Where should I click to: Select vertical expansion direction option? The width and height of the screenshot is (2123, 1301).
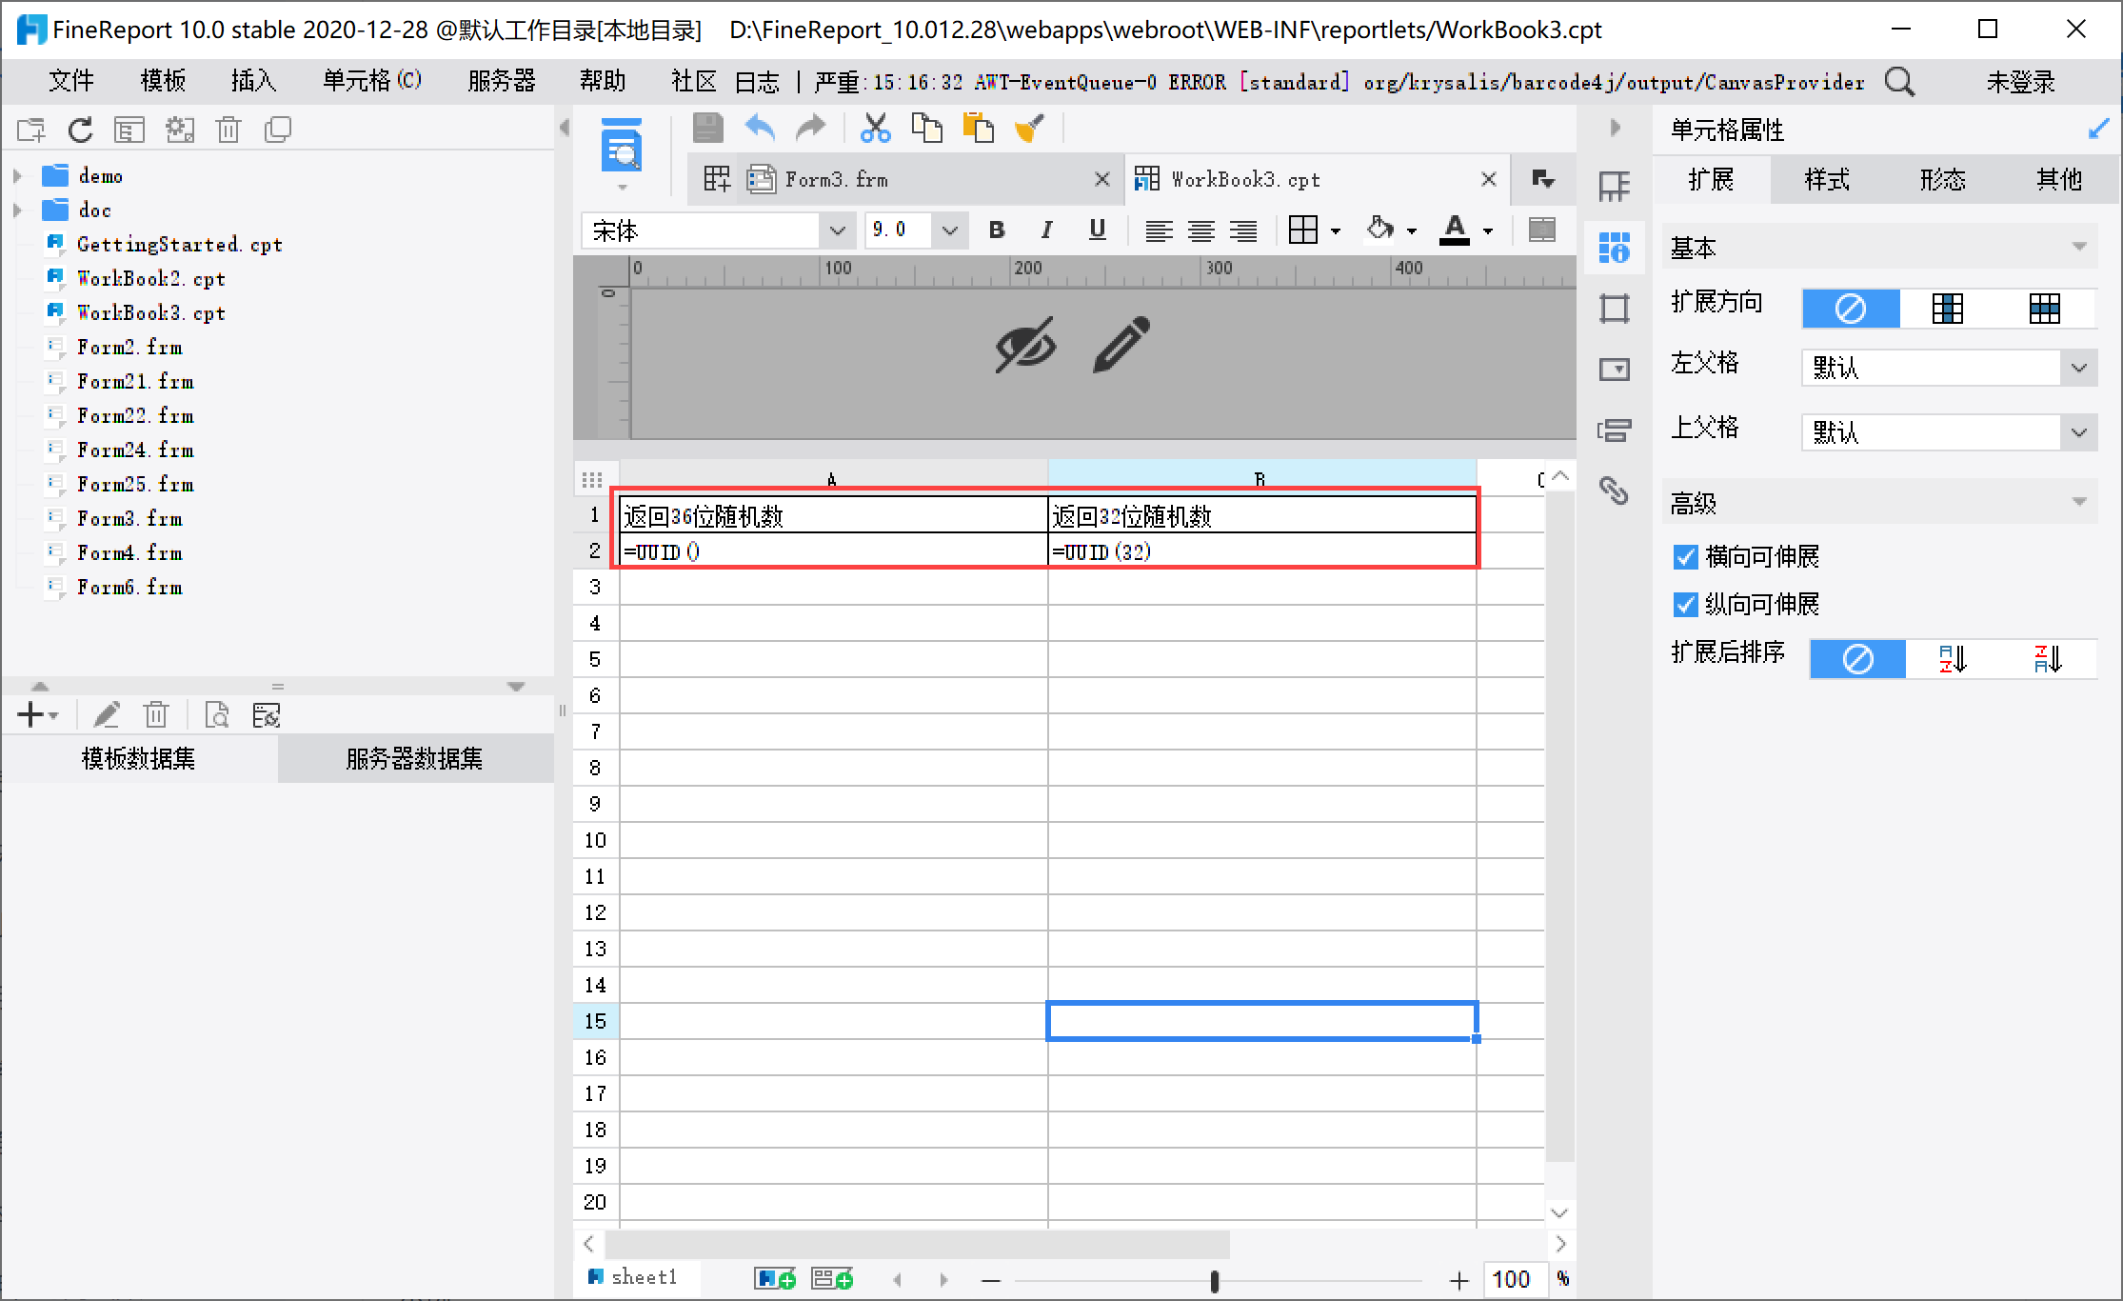point(1947,309)
